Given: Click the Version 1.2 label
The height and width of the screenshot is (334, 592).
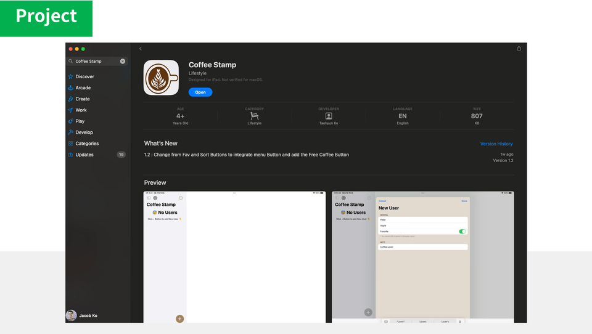Looking at the screenshot, I should point(503,160).
